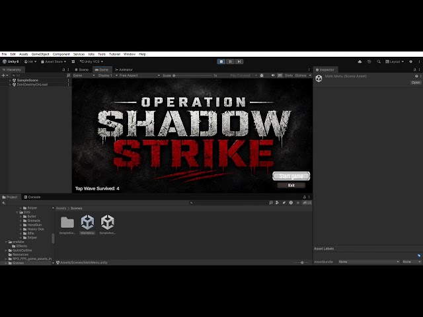The width and height of the screenshot is (423, 317).
Task: Open the Game view mode dropdown
Action: pos(84,75)
